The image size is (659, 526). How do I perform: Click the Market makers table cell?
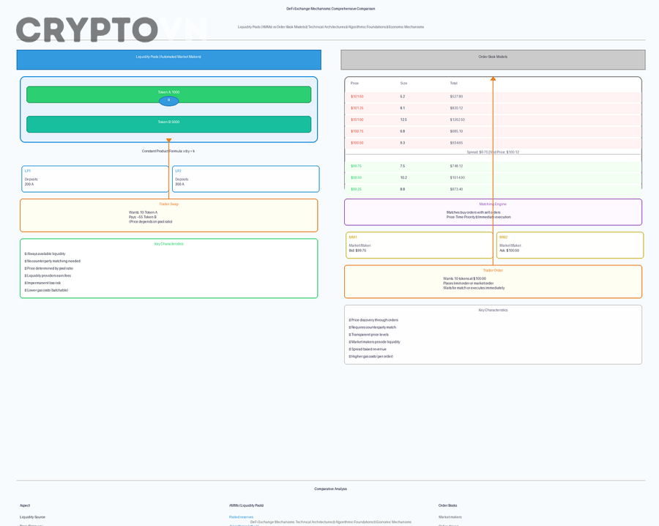[450, 516]
